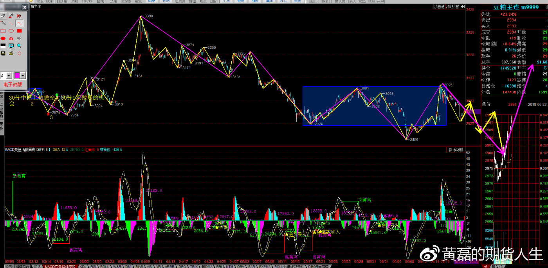This screenshot has height=268, width=548.
Task: Click the BBD toolbar button
Action: click(151, 1)
